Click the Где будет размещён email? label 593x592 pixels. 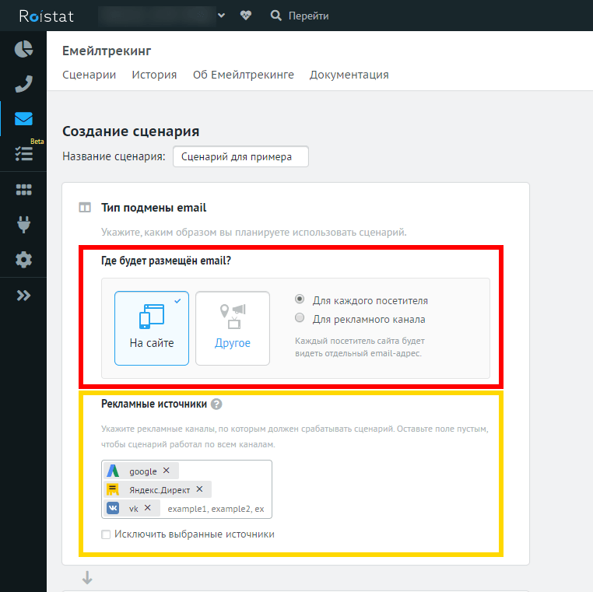[166, 261]
